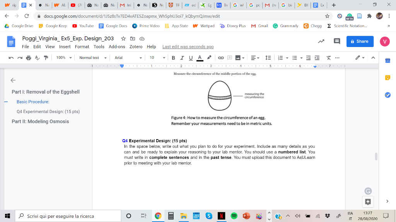
Task: Jump to Part II: Modeling Osmosis heading
Action: 40,121
